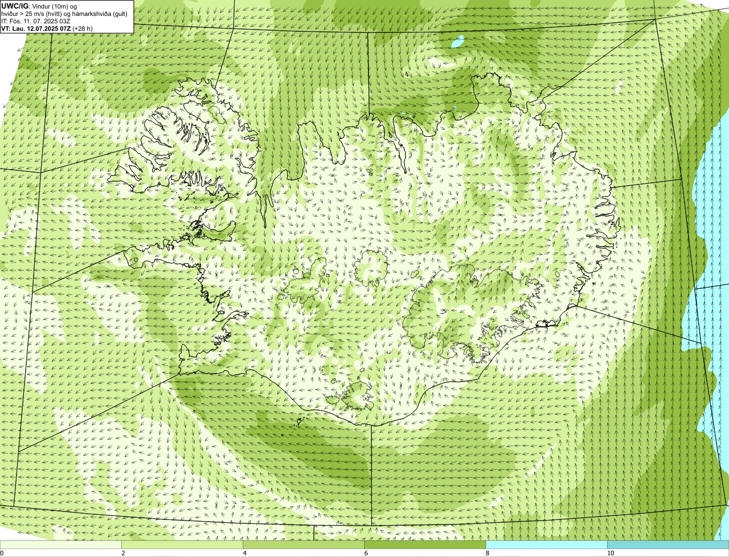Viewport: 729px width, 557px height.
Task: Click the 'UWC/IG' title text
Action: click(x=15, y=6)
